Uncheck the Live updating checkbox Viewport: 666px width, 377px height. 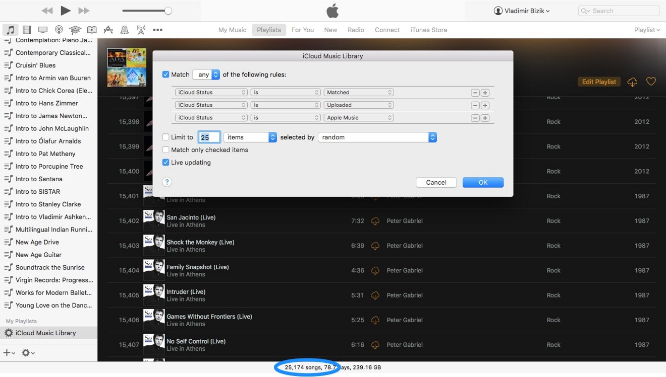(x=166, y=163)
